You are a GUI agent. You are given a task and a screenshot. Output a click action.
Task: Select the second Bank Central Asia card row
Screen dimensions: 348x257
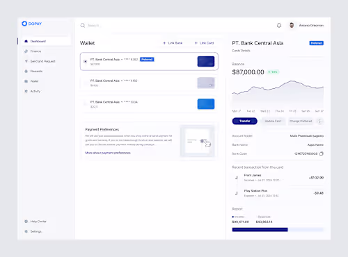(149, 83)
